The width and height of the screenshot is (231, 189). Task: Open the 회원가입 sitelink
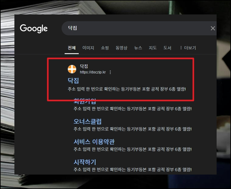click(85, 101)
